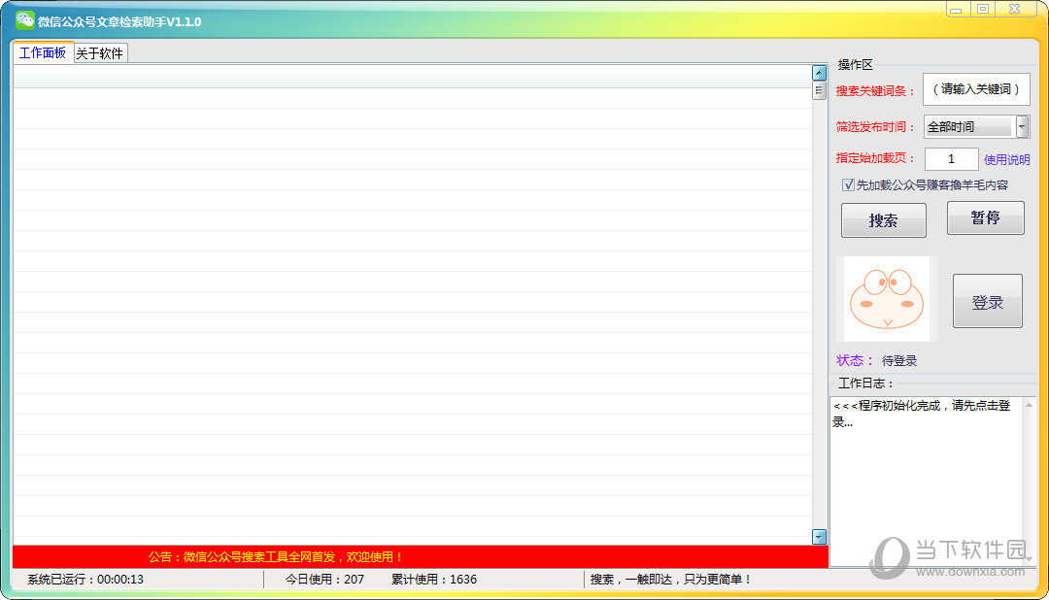The height and width of the screenshot is (600, 1049).
Task: Click the red 公告 announcement banner text
Action: [276, 556]
